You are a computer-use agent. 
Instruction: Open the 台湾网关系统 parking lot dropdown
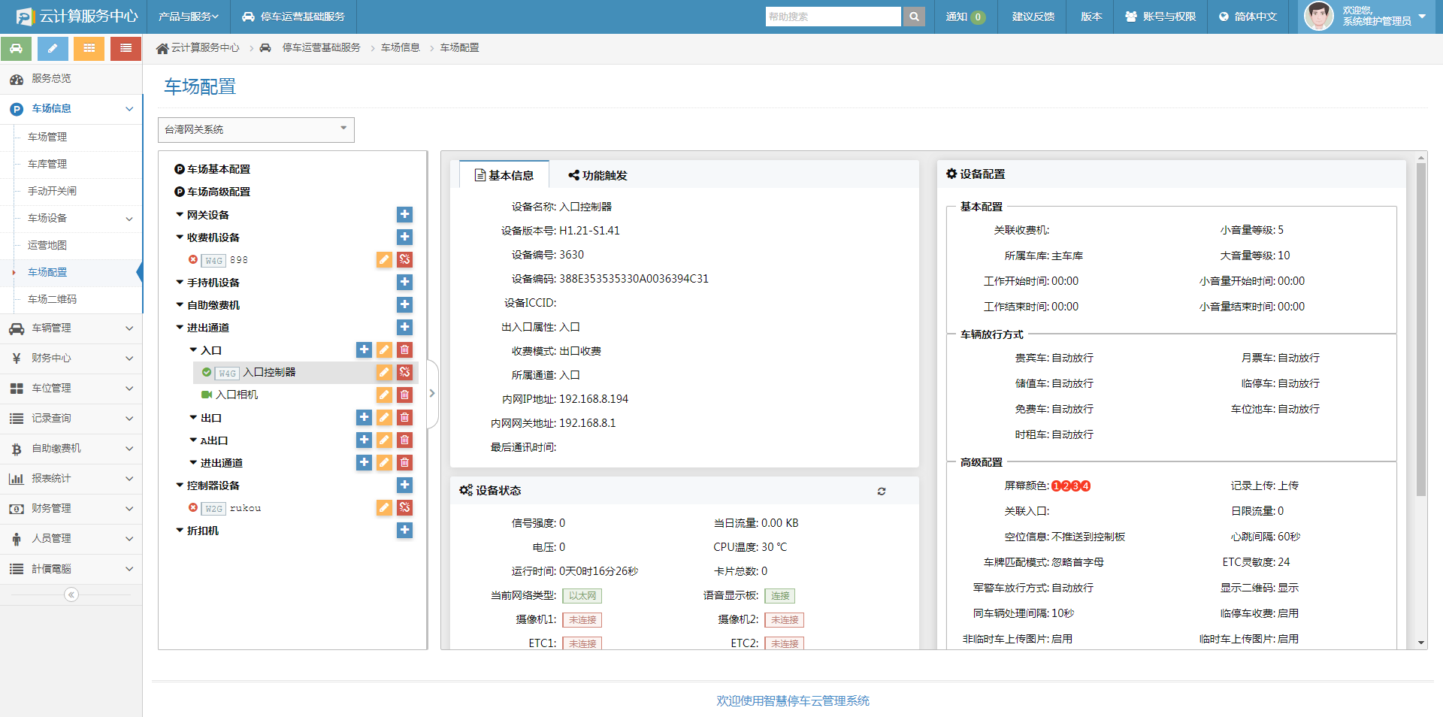[x=256, y=129]
